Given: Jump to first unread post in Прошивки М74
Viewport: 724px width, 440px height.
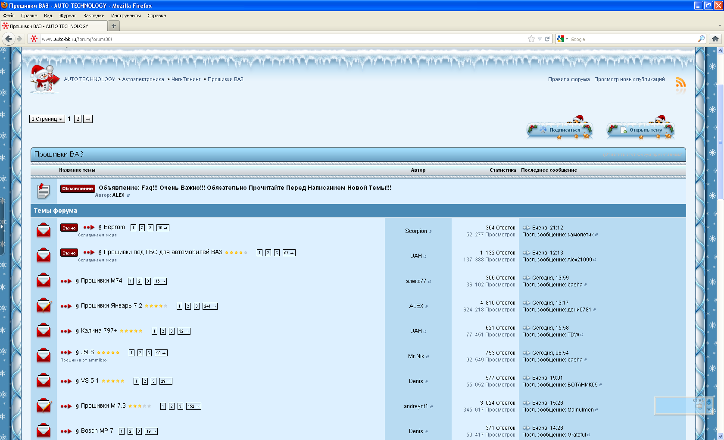Looking at the screenshot, I should click(x=66, y=281).
